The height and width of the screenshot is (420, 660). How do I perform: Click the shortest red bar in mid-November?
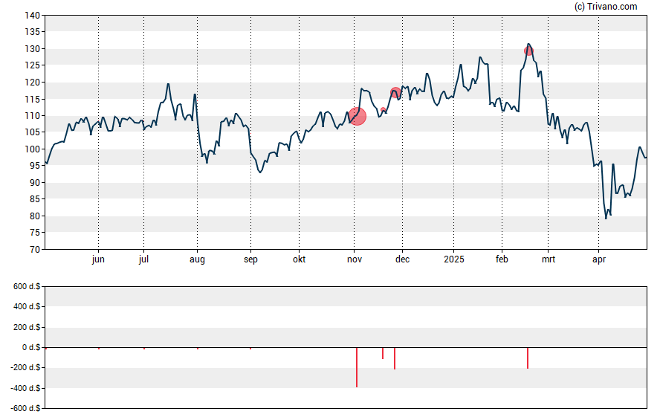tap(383, 353)
